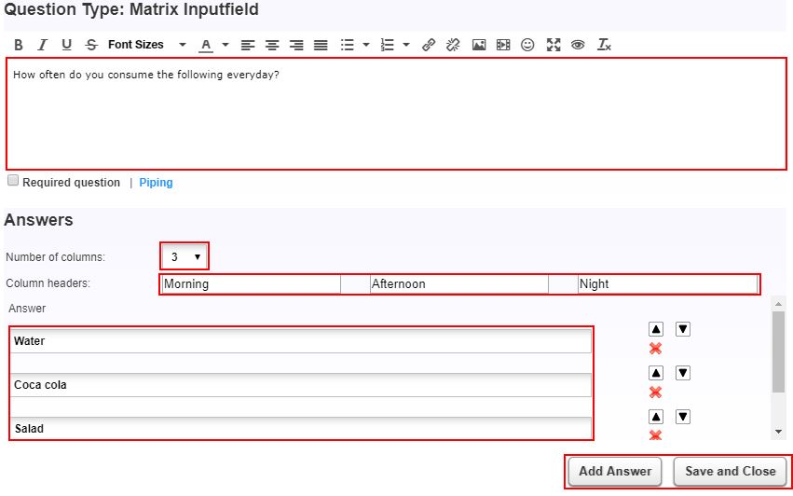This screenshot has width=793, height=496.
Task: Justify the text
Action: (321, 45)
